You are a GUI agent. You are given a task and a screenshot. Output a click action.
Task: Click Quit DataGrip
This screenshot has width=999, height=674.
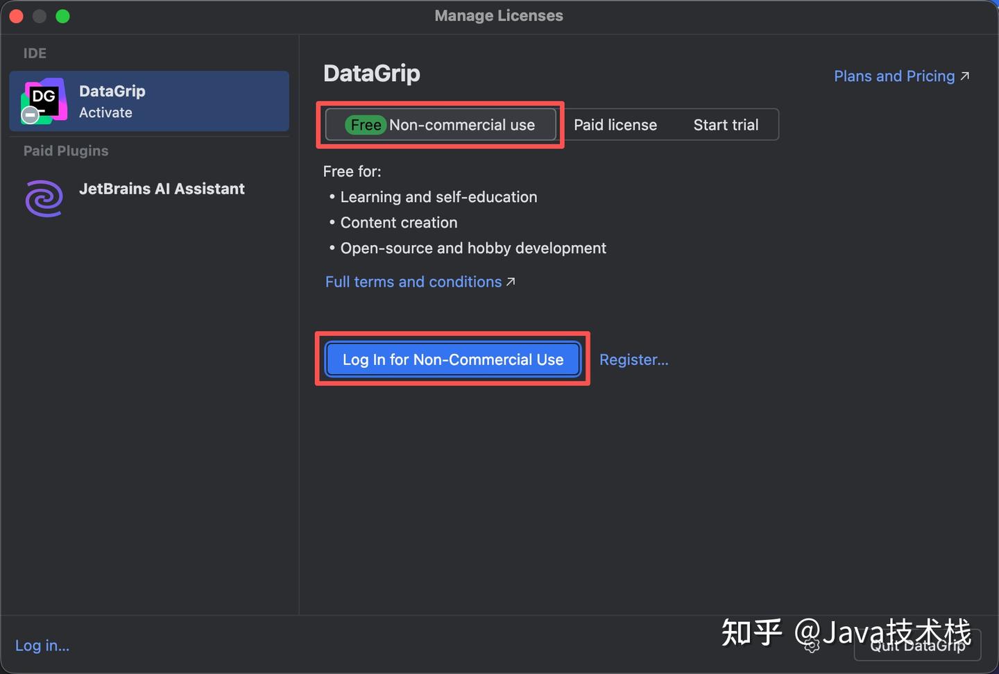(x=917, y=646)
